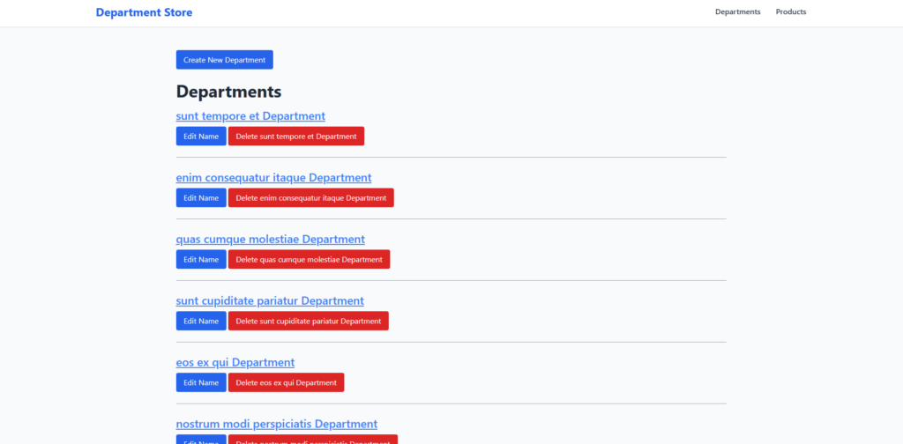Edit name of sunt cupiditate pariatur Department
The height and width of the screenshot is (444, 903).
[201, 322]
